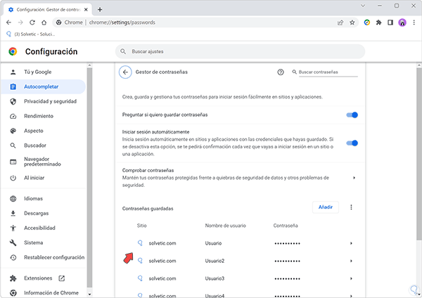Open Descargas in the settings sidebar
Screen dimensions: 422x298
coord(37,213)
